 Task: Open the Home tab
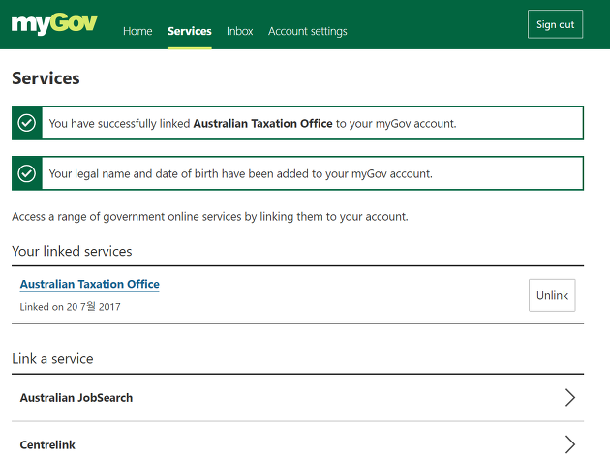tap(137, 31)
